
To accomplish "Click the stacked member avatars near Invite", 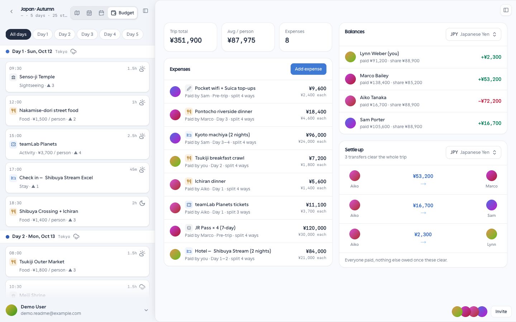I will (x=469, y=312).
